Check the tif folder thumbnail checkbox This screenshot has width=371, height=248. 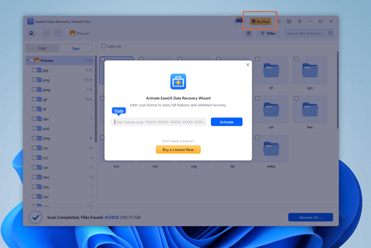(257, 59)
